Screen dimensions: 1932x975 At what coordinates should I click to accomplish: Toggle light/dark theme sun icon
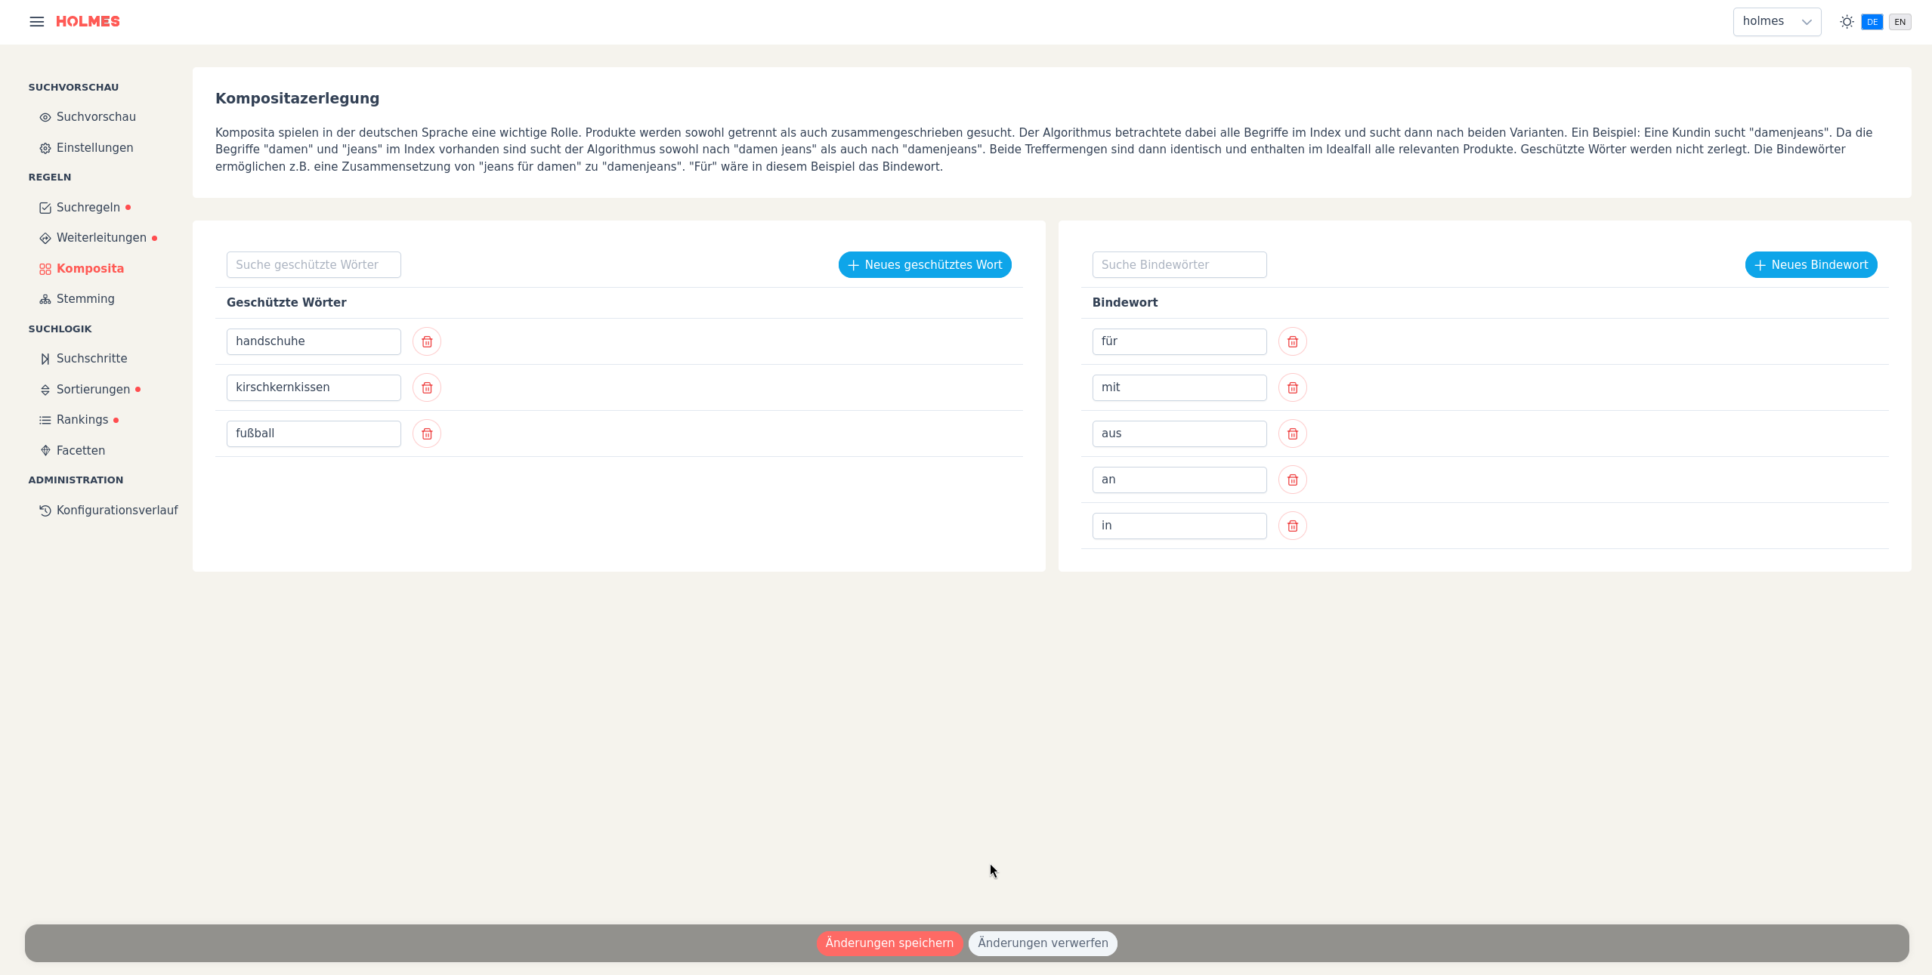(x=1847, y=22)
